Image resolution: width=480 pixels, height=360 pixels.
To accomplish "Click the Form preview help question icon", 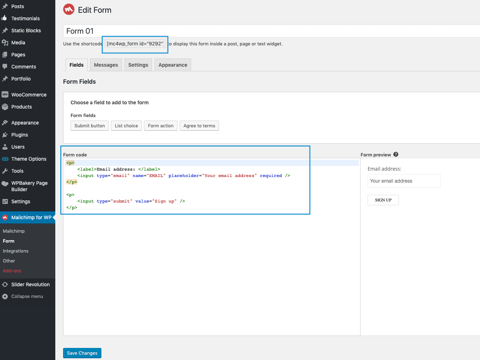I will click(396, 154).
